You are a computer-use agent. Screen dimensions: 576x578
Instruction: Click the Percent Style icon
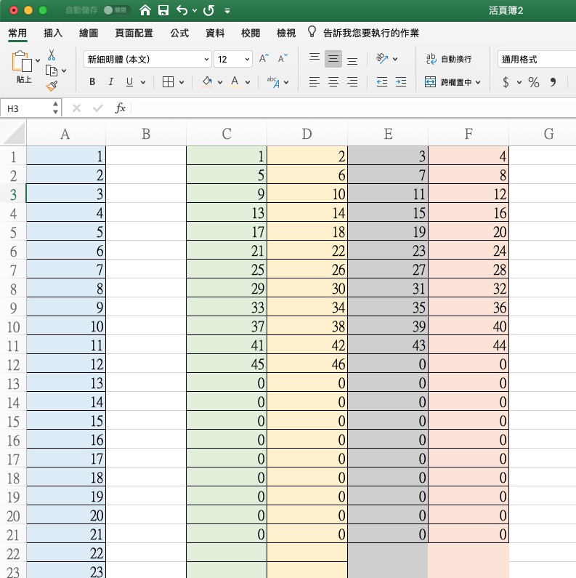(534, 82)
